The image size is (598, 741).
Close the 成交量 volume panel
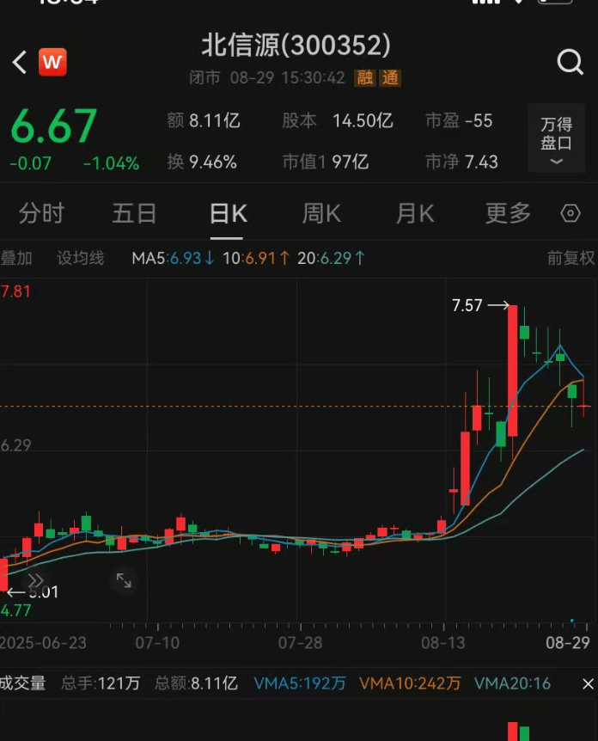(588, 683)
